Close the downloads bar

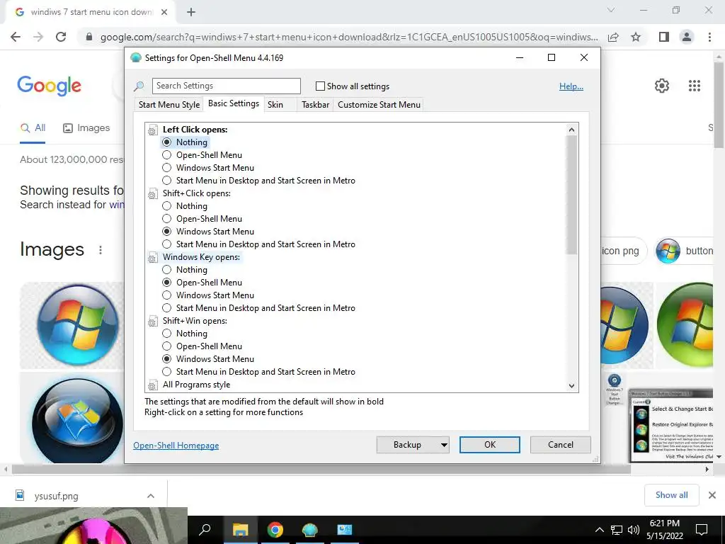712,495
